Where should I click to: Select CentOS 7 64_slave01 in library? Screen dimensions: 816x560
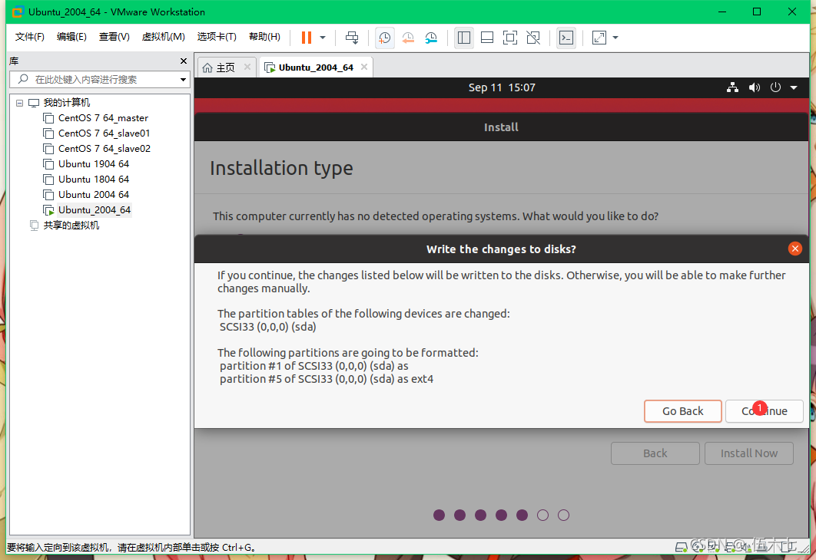[x=104, y=133]
